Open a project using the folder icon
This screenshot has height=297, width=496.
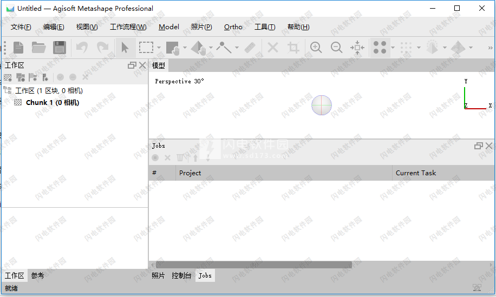click(38, 48)
